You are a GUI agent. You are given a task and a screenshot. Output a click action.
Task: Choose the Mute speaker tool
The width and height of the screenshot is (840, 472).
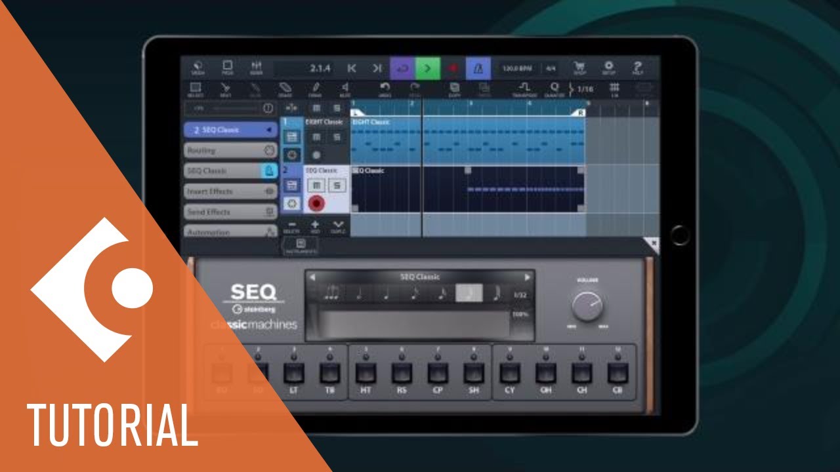(345, 89)
